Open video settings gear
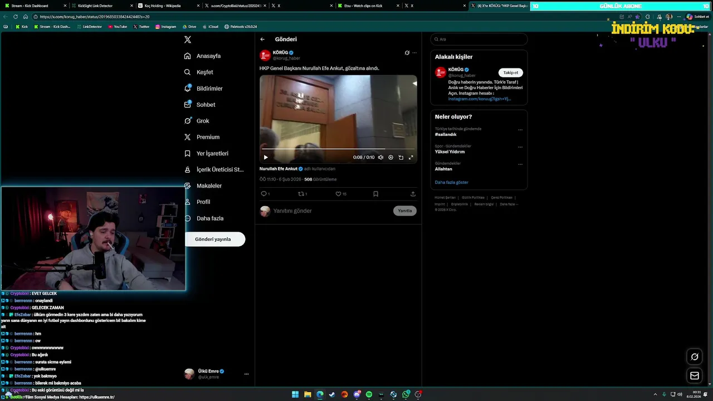 390,157
